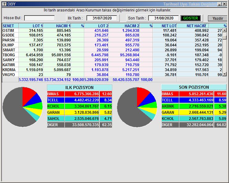Click SAHOL percentage 4.71

108,118
